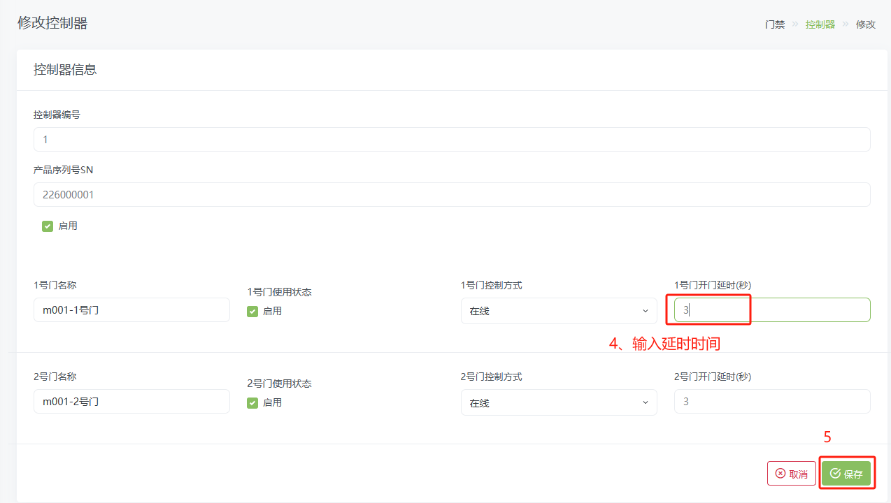Open the 控制器 breadcrumb link
This screenshot has width=891, height=503.
click(x=820, y=24)
